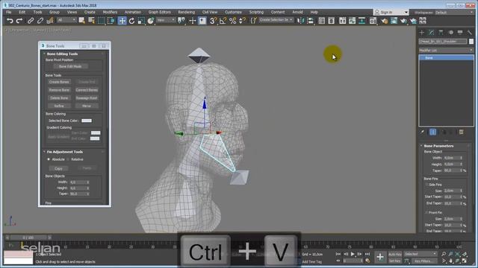Open the key Selected dropdown near Auto Key
Image resolution: width=478 pixels, height=268 pixels.
coord(420,254)
